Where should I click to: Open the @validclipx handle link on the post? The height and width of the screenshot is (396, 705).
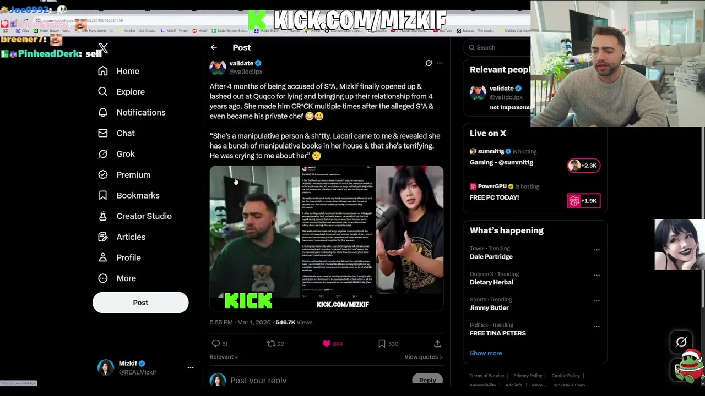(x=246, y=72)
